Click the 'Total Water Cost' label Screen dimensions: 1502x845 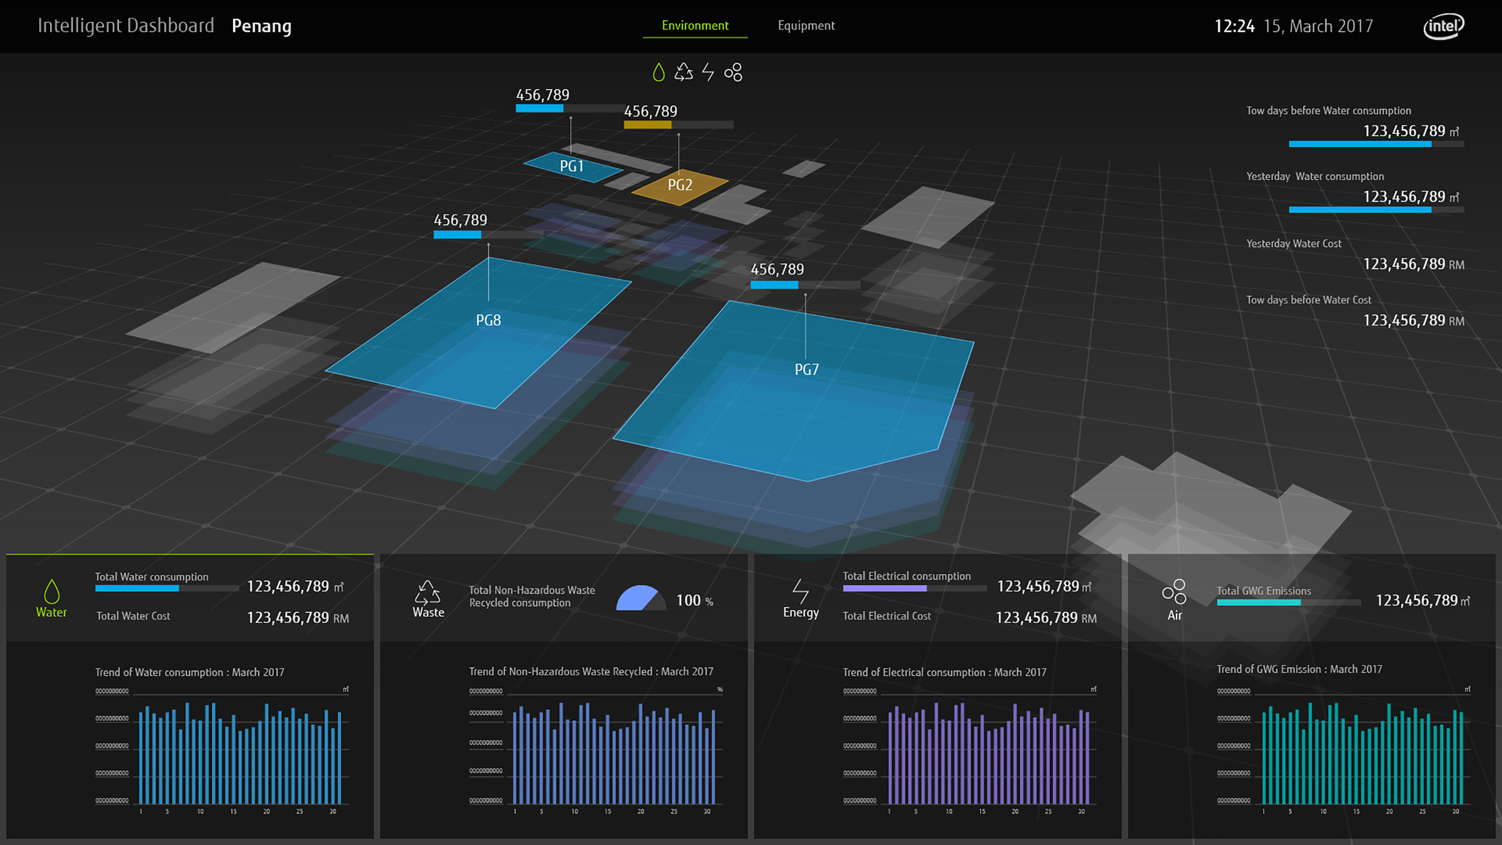tap(133, 616)
